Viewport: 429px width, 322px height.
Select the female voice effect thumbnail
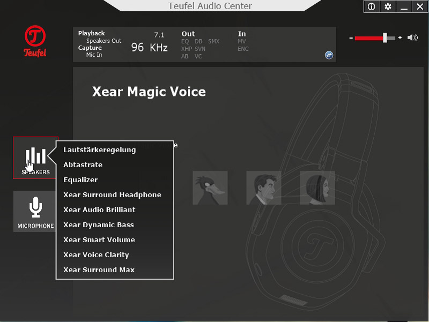coord(317,188)
